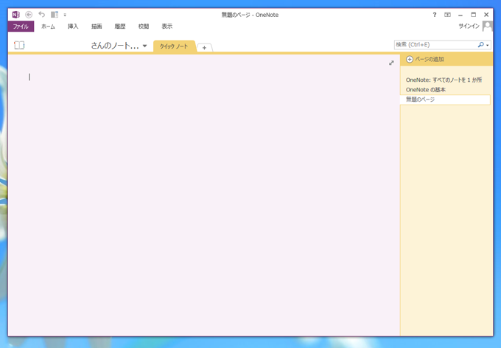This screenshot has height=348, width=501.
Task: Open the 挿入 ribbon tab
Action: [73, 27]
